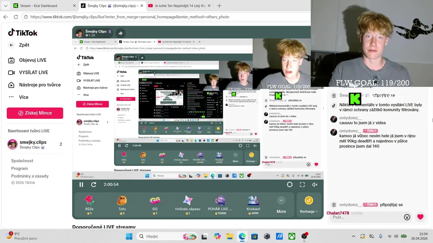Reload the live stream player

tap(94, 185)
